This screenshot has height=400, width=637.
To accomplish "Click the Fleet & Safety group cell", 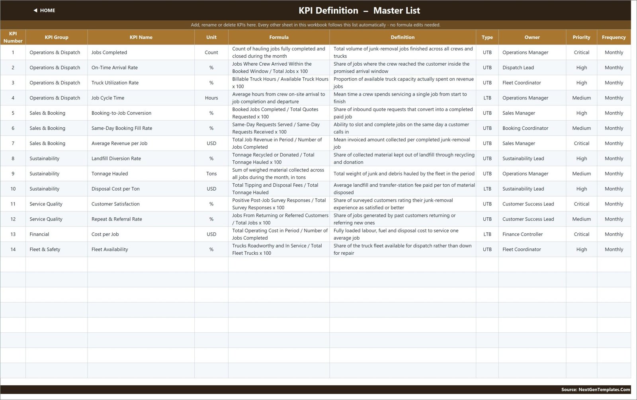I will [x=57, y=249].
